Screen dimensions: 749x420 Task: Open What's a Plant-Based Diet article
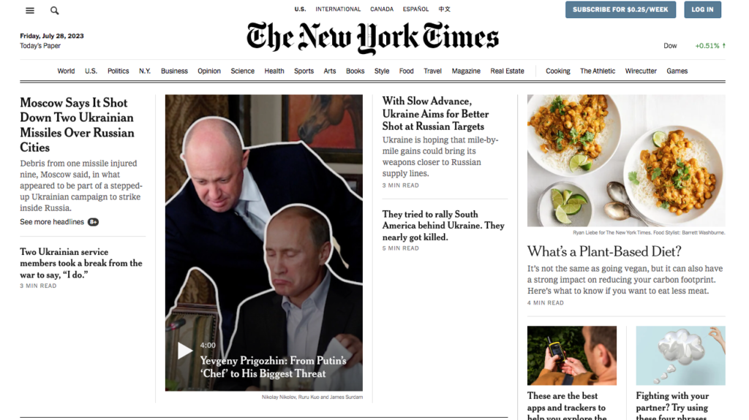tap(604, 251)
